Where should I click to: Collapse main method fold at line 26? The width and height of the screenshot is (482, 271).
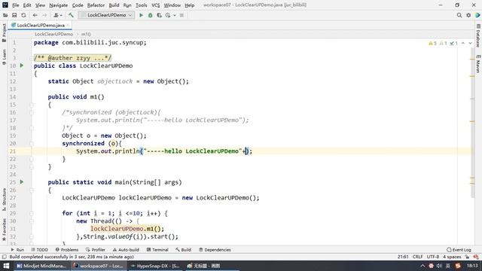[32, 190]
